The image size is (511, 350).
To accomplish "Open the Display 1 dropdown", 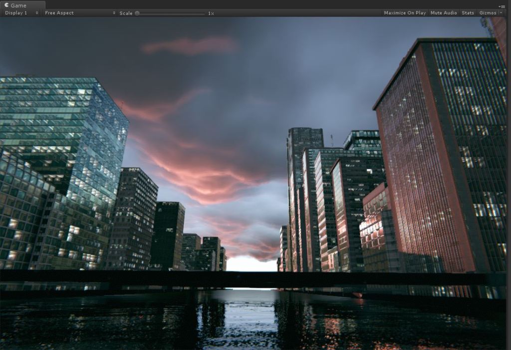I will point(21,13).
